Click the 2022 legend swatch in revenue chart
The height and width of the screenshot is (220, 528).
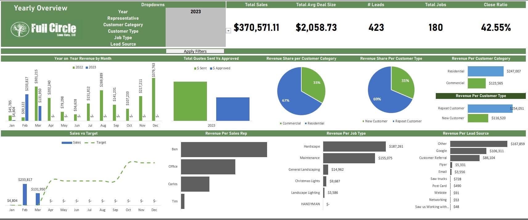click(74, 67)
